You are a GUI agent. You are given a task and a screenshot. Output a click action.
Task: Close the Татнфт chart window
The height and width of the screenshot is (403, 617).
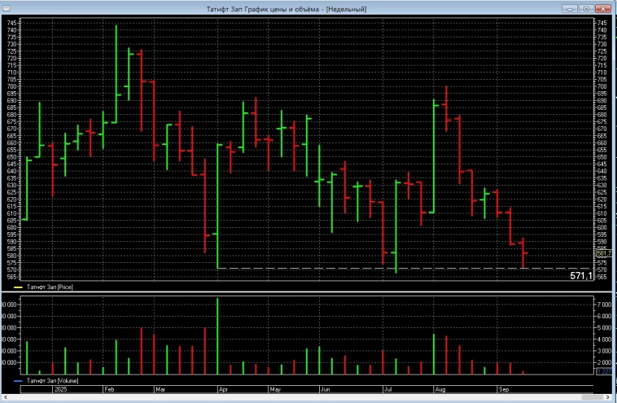pos(603,8)
